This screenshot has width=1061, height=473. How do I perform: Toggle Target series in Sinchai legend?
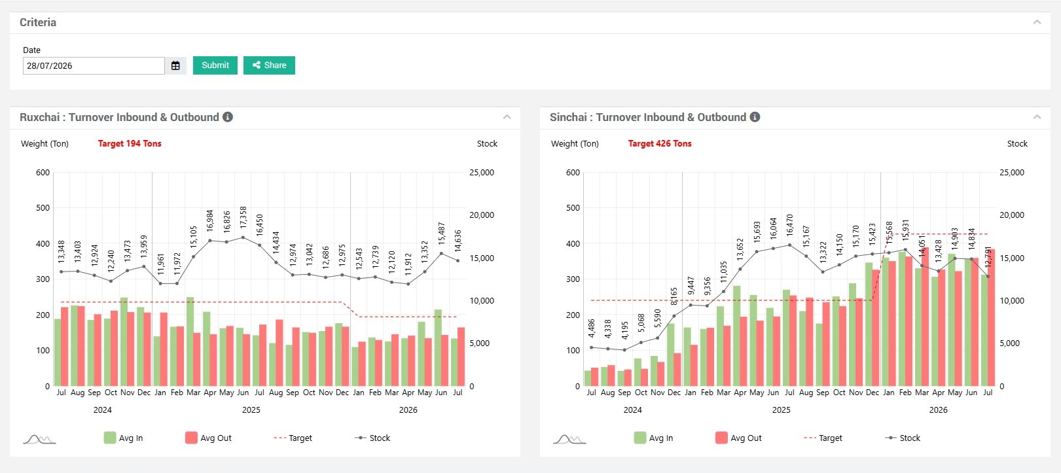tap(823, 438)
